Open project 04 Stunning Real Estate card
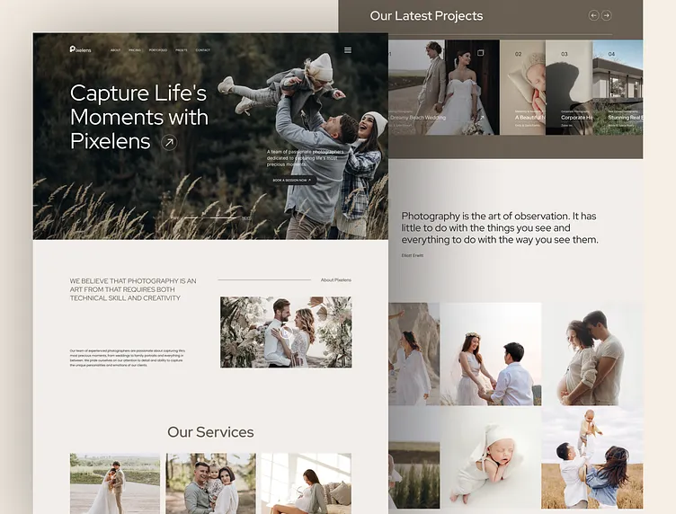Image resolution: width=676 pixels, height=514 pixels. (618, 87)
